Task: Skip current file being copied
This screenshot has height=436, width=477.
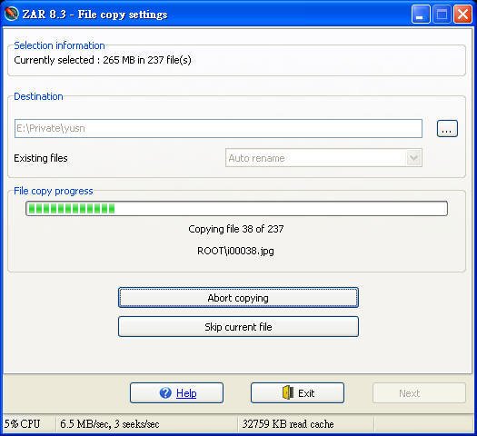Action: (238, 326)
